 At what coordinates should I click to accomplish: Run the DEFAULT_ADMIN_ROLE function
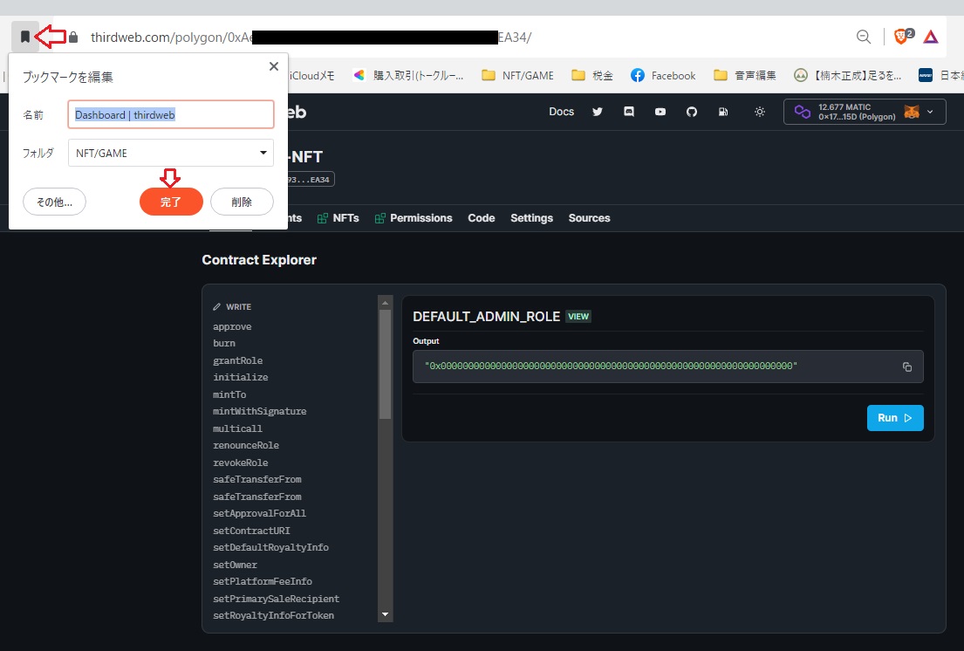point(895,418)
